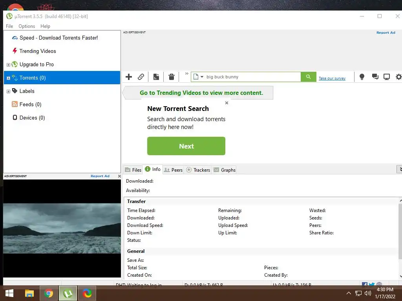Open the Help menu
402x301 pixels.
[45, 26]
